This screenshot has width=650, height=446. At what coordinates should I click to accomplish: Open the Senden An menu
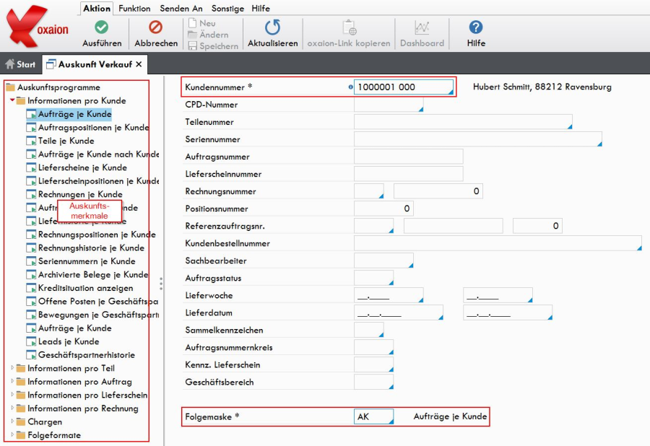pos(181,8)
